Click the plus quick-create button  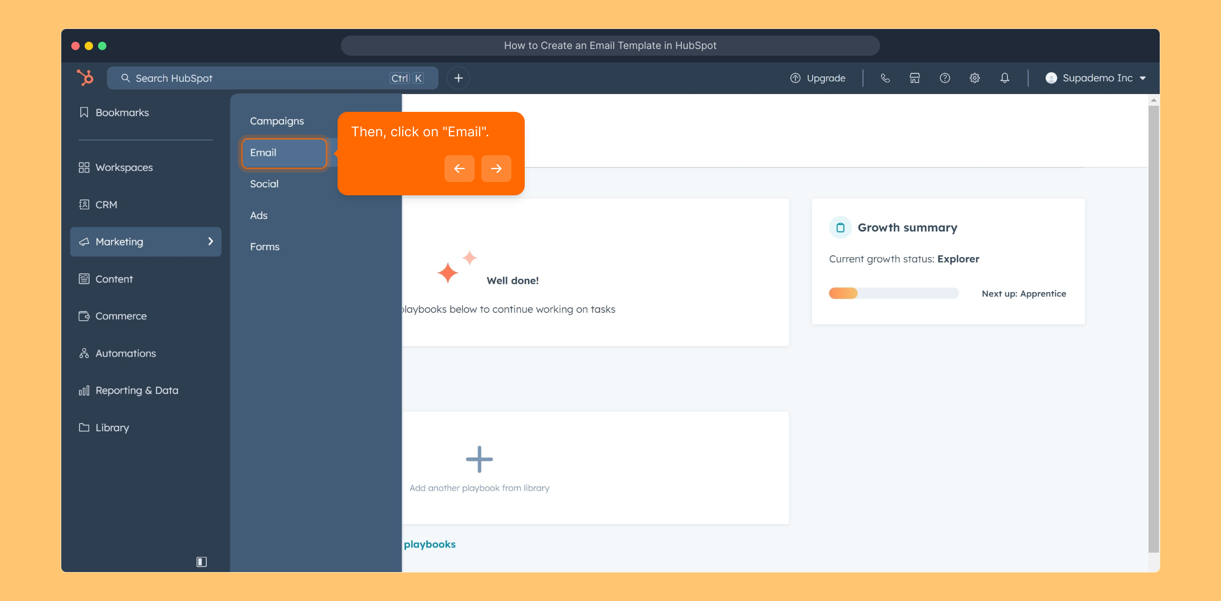458,78
